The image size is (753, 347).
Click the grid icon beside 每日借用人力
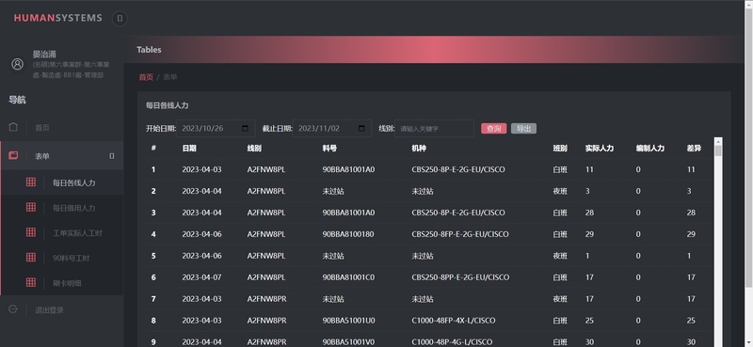31,207
